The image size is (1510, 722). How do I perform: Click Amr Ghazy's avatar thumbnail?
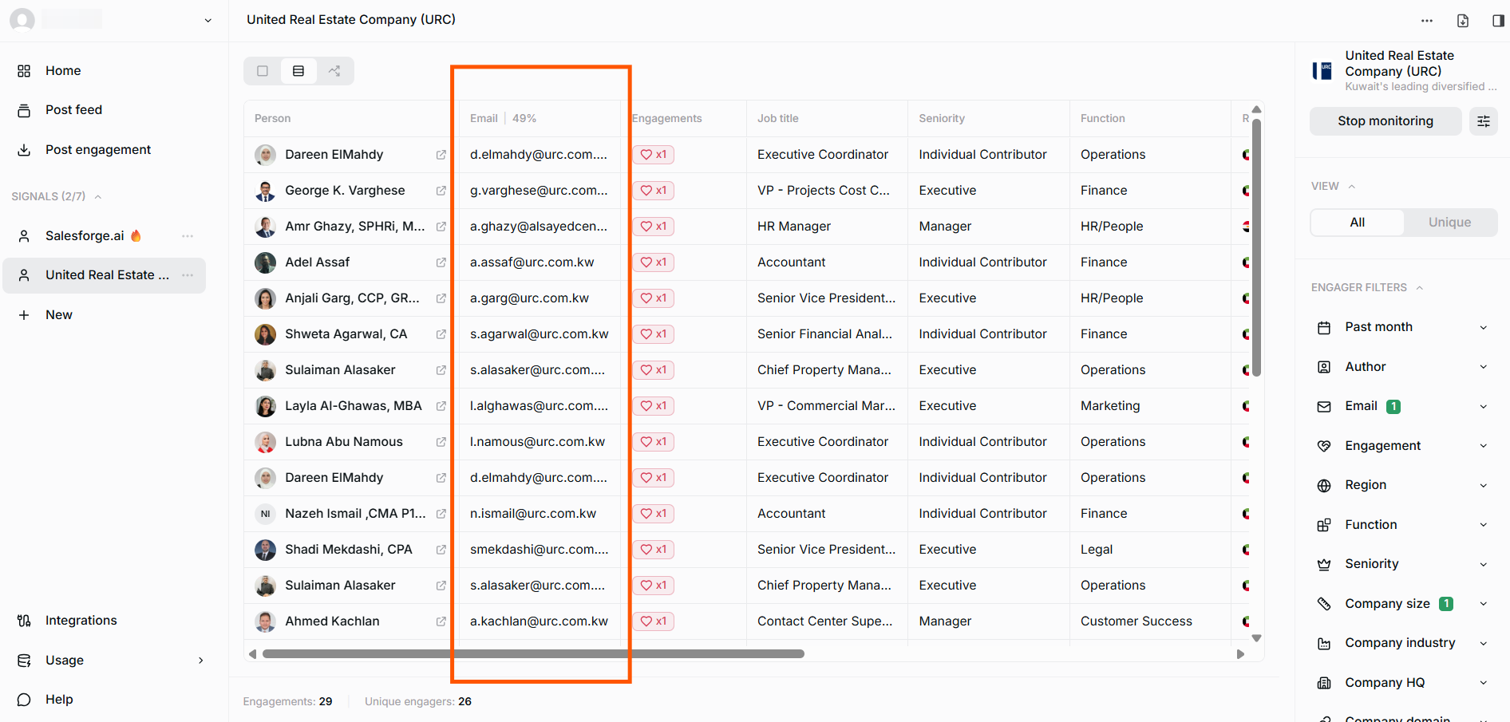pos(265,227)
